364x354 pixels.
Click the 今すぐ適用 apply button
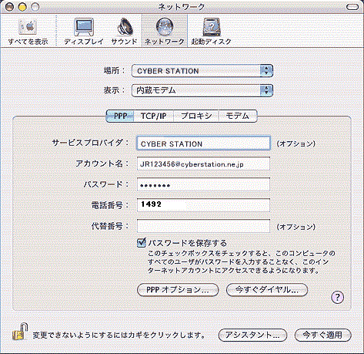tap(322, 335)
